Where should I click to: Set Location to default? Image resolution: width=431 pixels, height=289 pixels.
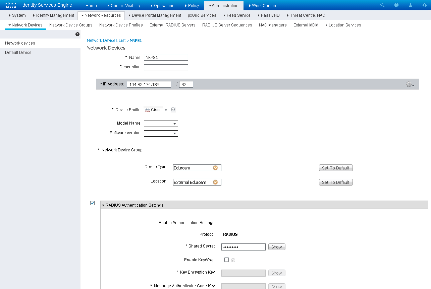click(x=336, y=182)
